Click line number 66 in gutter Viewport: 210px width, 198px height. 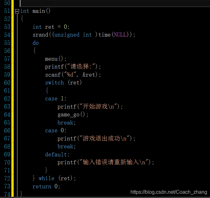click(x=7, y=130)
